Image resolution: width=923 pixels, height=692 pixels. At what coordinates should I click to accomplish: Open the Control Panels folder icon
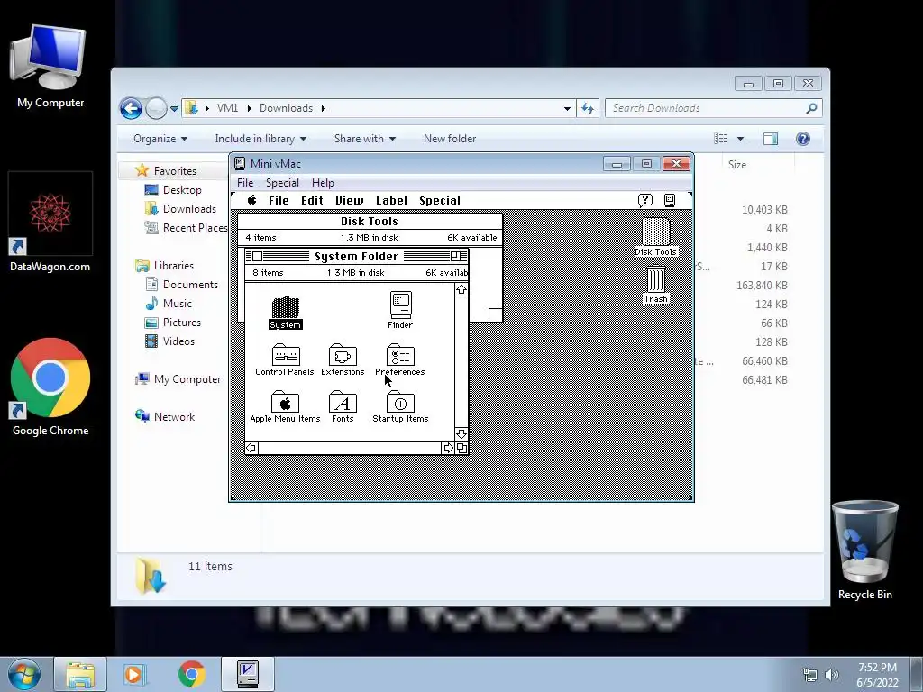tap(286, 355)
